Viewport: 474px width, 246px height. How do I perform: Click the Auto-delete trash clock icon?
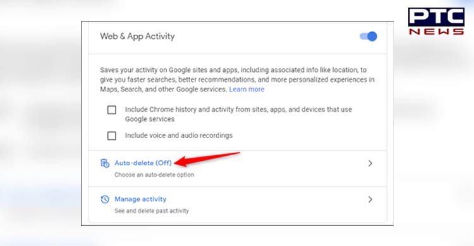(x=104, y=163)
